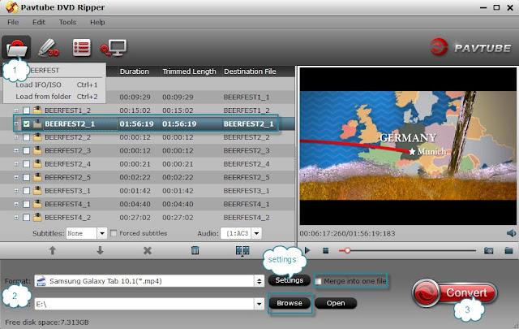The height and width of the screenshot is (329, 519).
Task: Open the Edit menu
Action: tap(39, 22)
